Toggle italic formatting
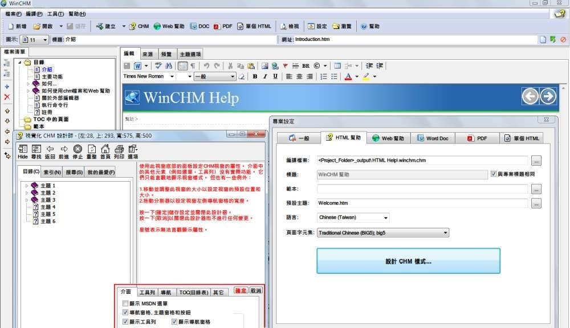The height and width of the screenshot is (328, 570). (x=265, y=76)
